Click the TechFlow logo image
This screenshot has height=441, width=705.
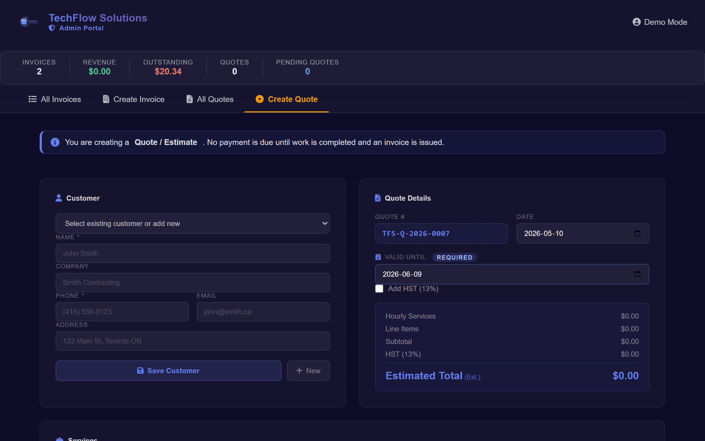point(29,22)
